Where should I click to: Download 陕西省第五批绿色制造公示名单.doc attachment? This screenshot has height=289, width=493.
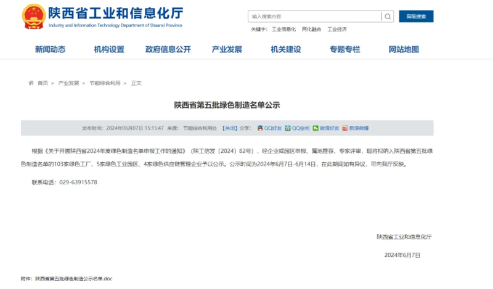(73, 279)
